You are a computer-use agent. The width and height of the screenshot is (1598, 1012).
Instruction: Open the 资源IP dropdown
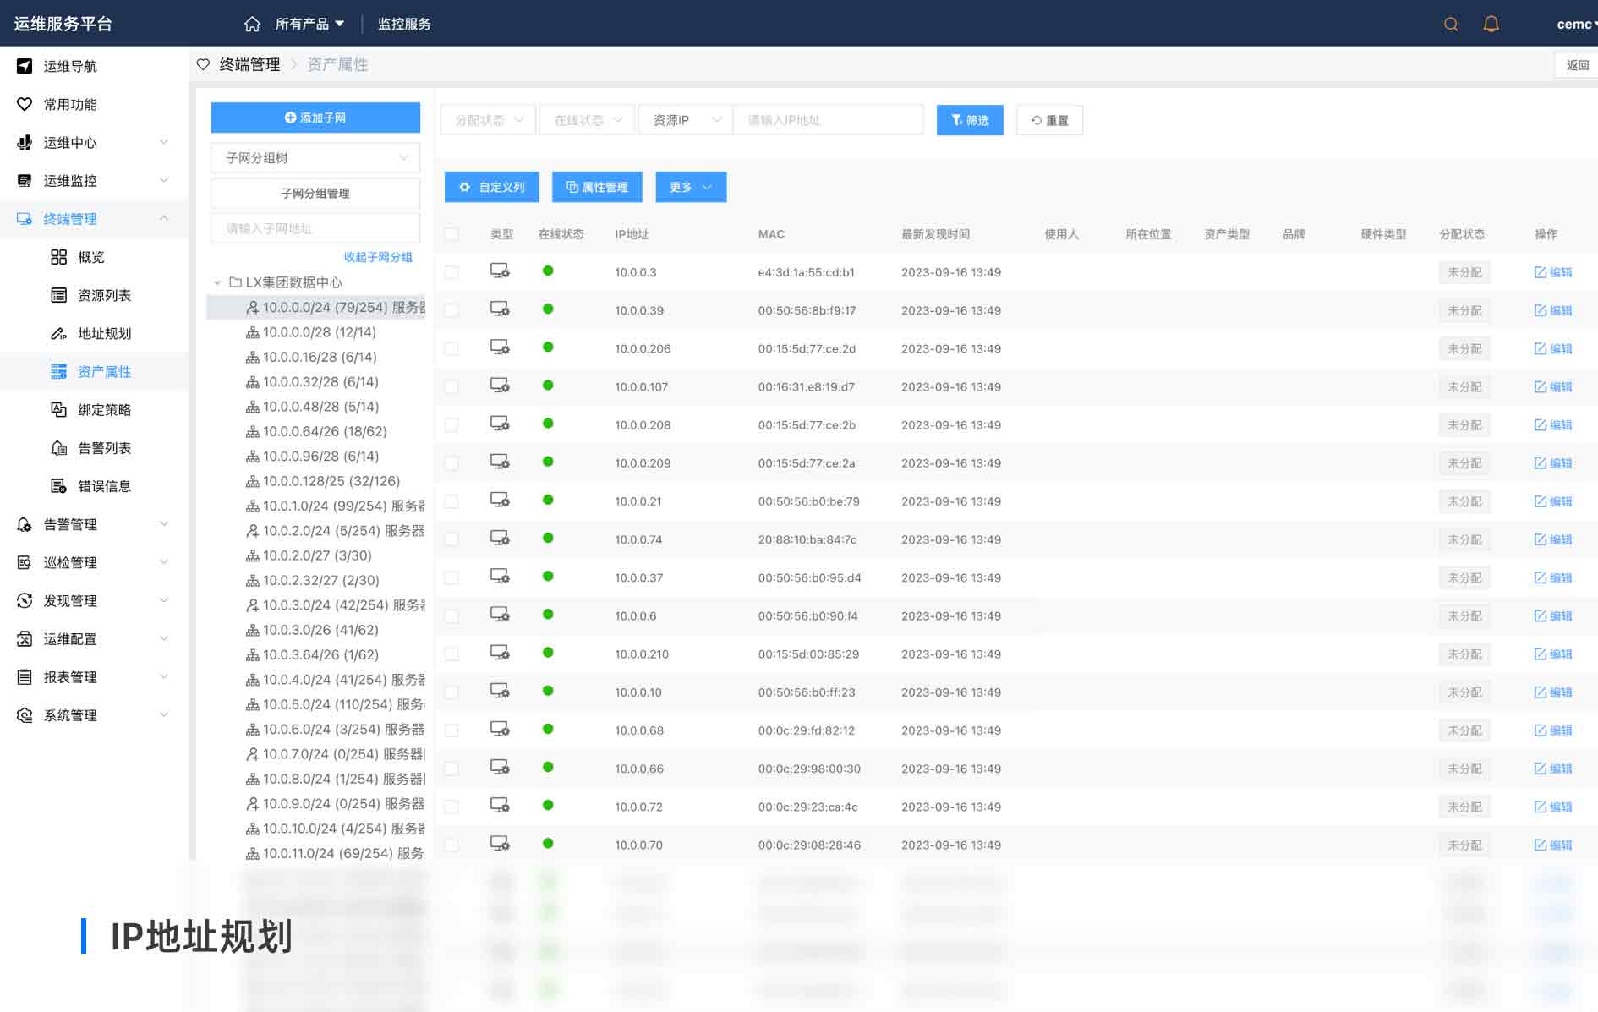pos(686,120)
